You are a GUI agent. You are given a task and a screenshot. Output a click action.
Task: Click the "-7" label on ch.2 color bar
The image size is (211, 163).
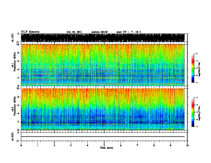[x=197, y=127]
